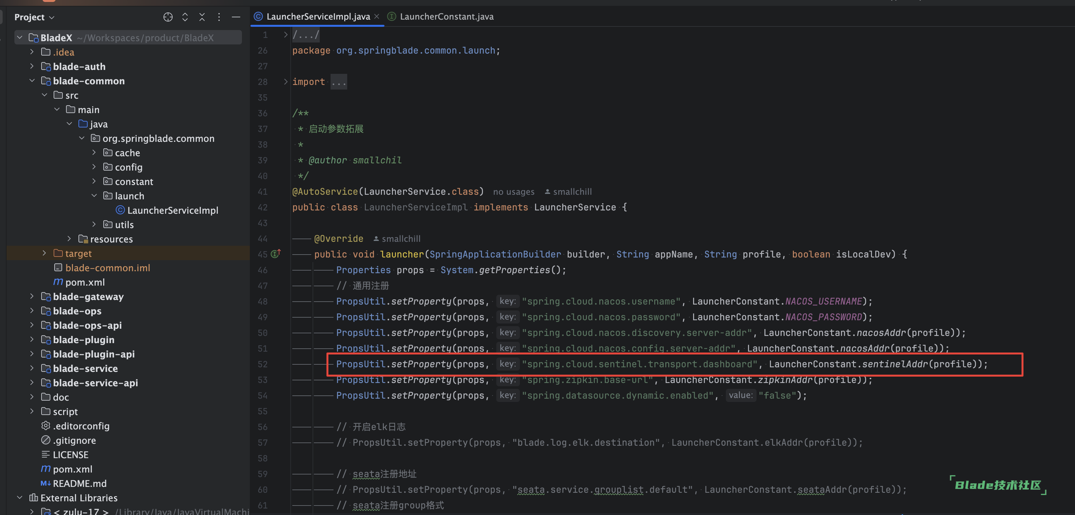Click the Maven icon of blade-common pom.xml
Viewport: 1075px width, 515px height.
[58, 282]
